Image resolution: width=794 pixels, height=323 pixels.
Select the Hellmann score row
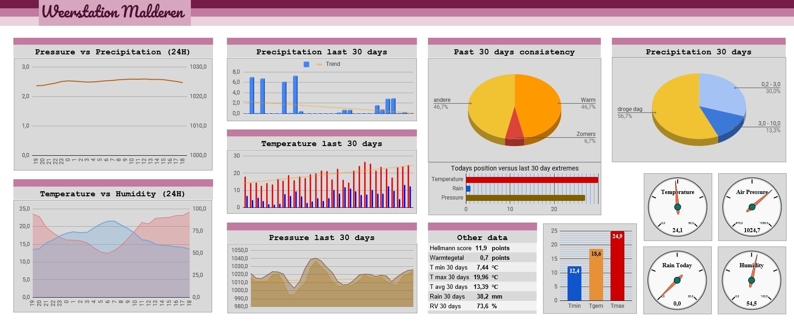482,248
